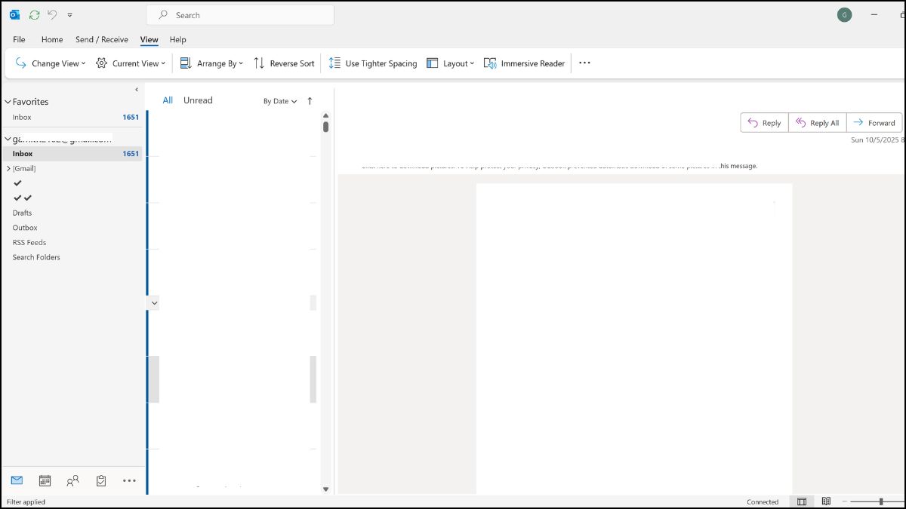The width and height of the screenshot is (906, 509).
Task: Open the Drafts folder
Action: click(23, 213)
